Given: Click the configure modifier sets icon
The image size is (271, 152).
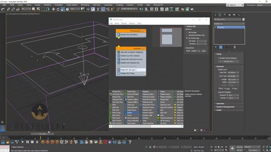Looking at the screenshot, I should click(235, 47).
